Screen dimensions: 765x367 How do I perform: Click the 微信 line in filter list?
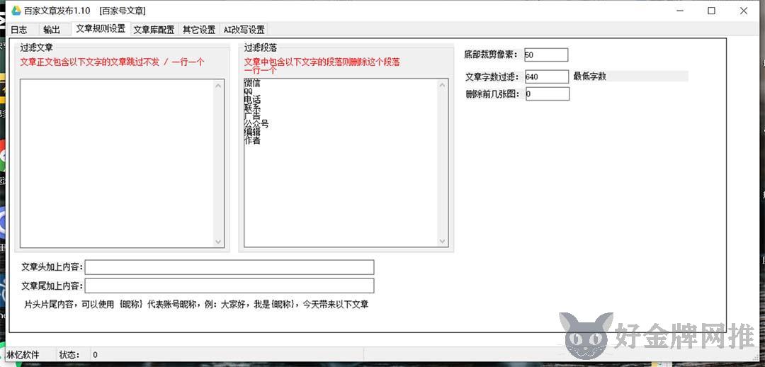[x=251, y=83]
